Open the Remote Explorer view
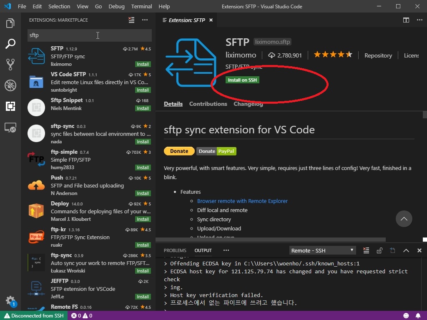Screen dimensions: 427x320 pyautogui.click(x=10, y=127)
